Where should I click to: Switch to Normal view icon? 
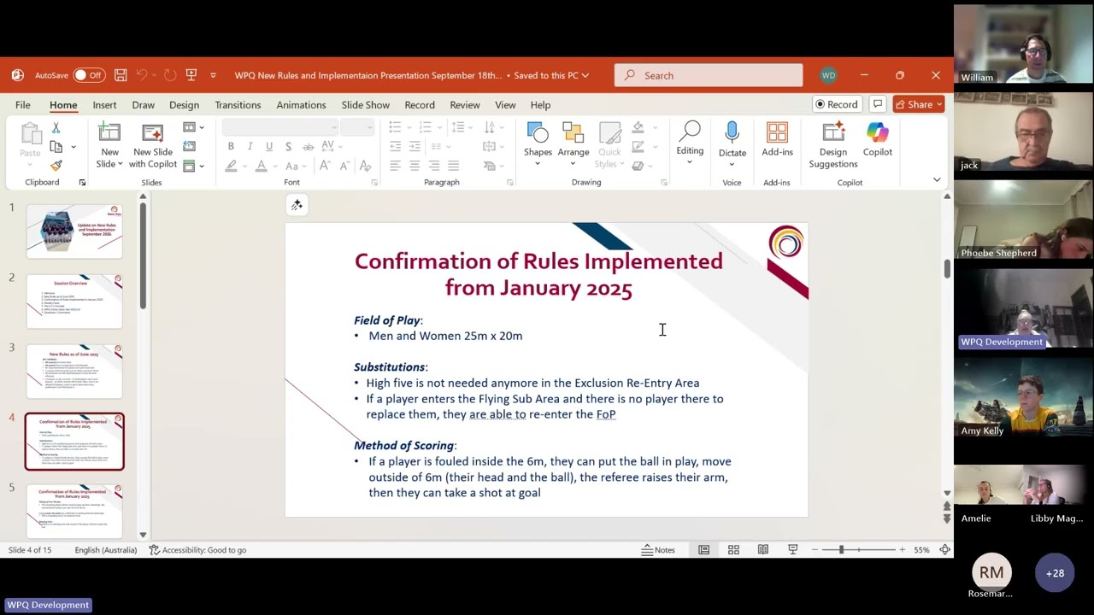coord(703,550)
